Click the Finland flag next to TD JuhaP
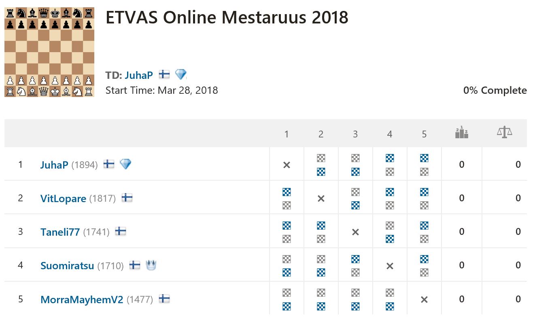535x325 pixels. 164,75
